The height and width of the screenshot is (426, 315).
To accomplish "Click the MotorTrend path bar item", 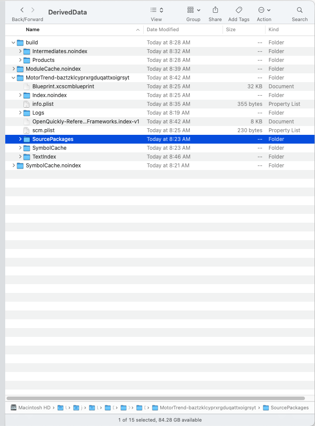I will click(x=204, y=408).
